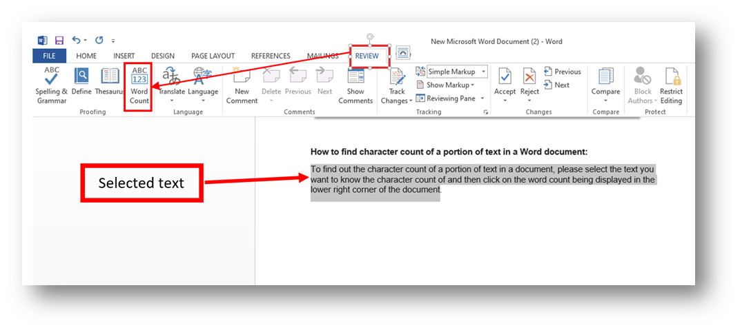740x330 pixels.
Task: Switch to the INSERT tab
Action: (x=124, y=56)
